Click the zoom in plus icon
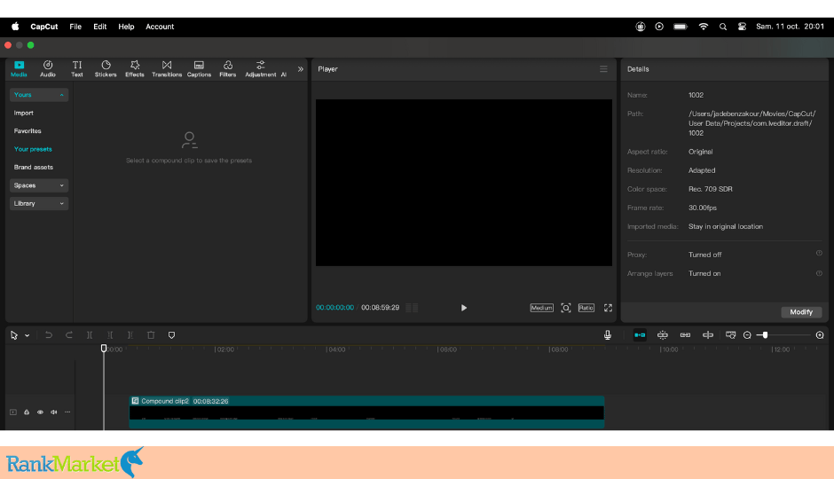 (x=820, y=335)
